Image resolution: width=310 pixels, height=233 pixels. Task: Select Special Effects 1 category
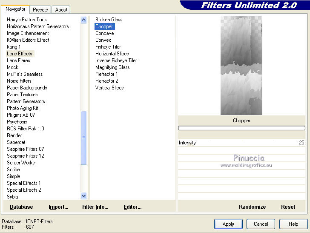[x=24, y=183]
